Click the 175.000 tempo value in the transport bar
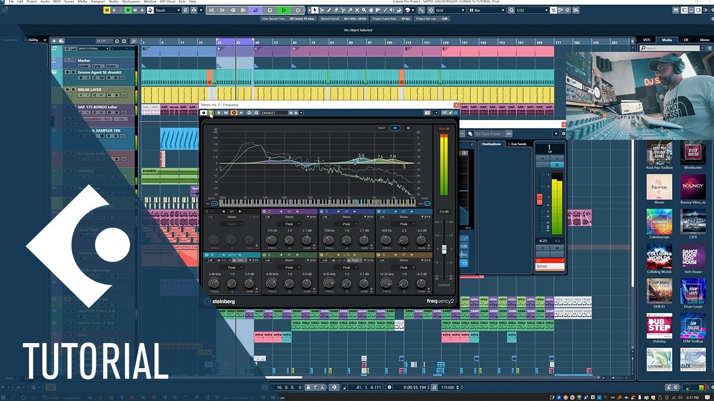Screen dimensions: 714x401 pos(447,387)
